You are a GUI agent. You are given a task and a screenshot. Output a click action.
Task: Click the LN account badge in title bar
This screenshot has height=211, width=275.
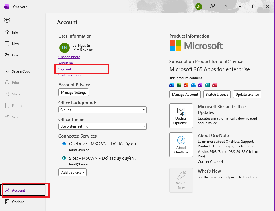coord(198,7)
